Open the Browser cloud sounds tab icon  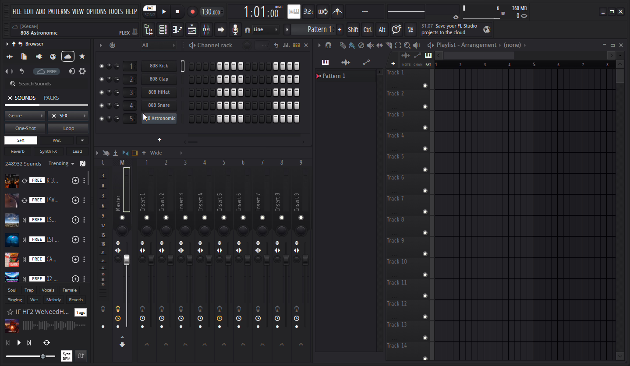(67, 56)
